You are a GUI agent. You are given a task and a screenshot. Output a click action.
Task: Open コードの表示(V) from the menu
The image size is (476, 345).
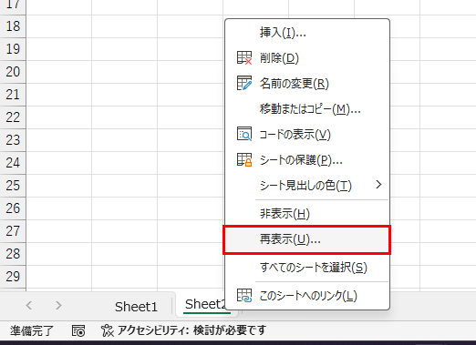[307, 135]
